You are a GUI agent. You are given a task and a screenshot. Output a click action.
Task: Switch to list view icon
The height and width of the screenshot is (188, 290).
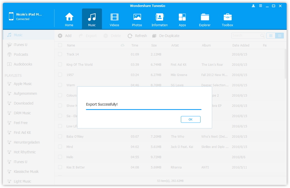[x=279, y=35]
